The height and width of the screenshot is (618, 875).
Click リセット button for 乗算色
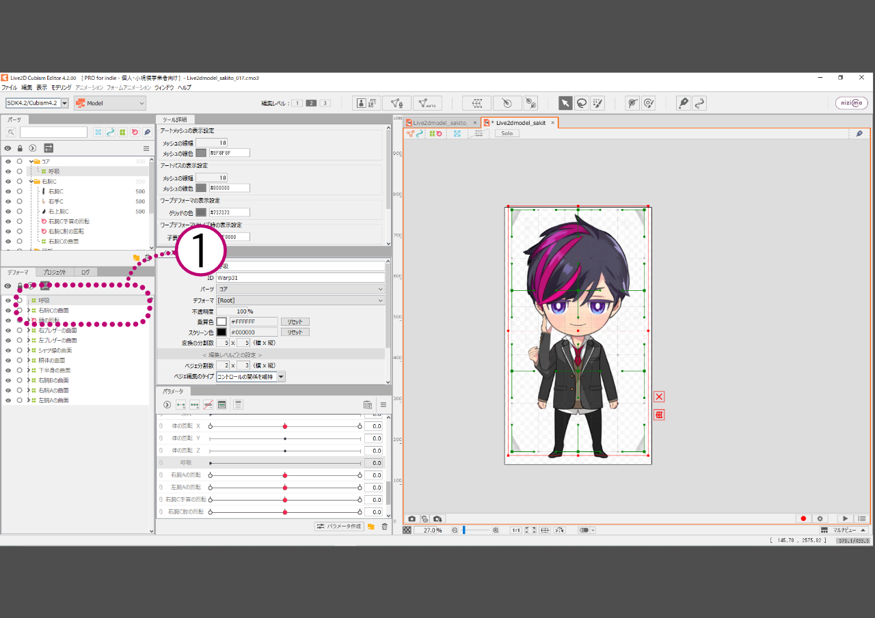click(x=295, y=322)
